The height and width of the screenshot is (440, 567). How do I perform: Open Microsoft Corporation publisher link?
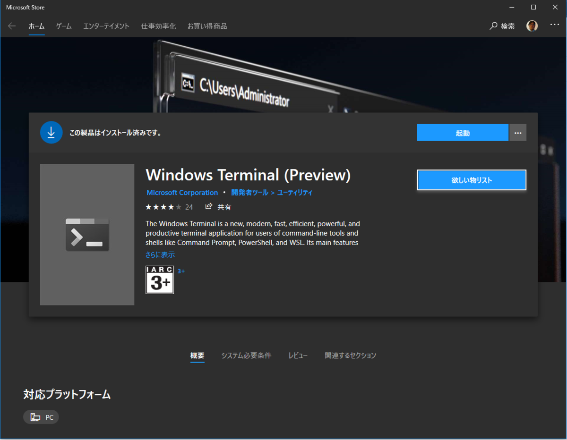(182, 193)
